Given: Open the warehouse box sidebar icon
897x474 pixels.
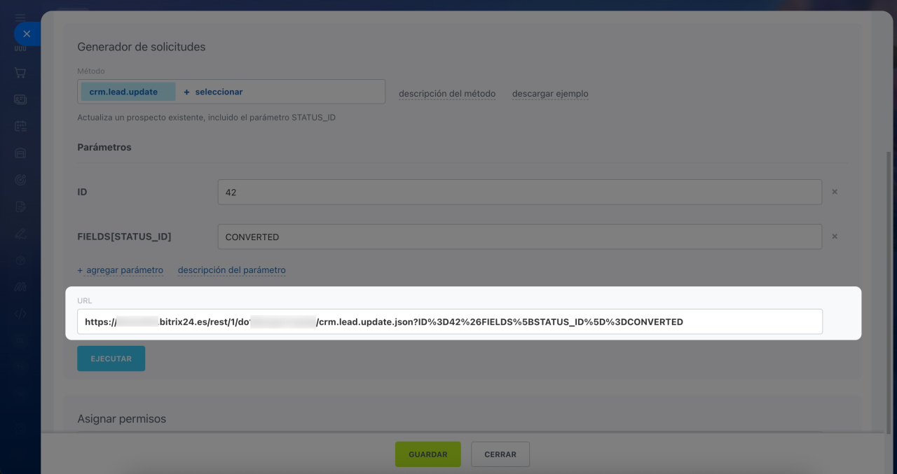Looking at the screenshot, I should pos(20,153).
